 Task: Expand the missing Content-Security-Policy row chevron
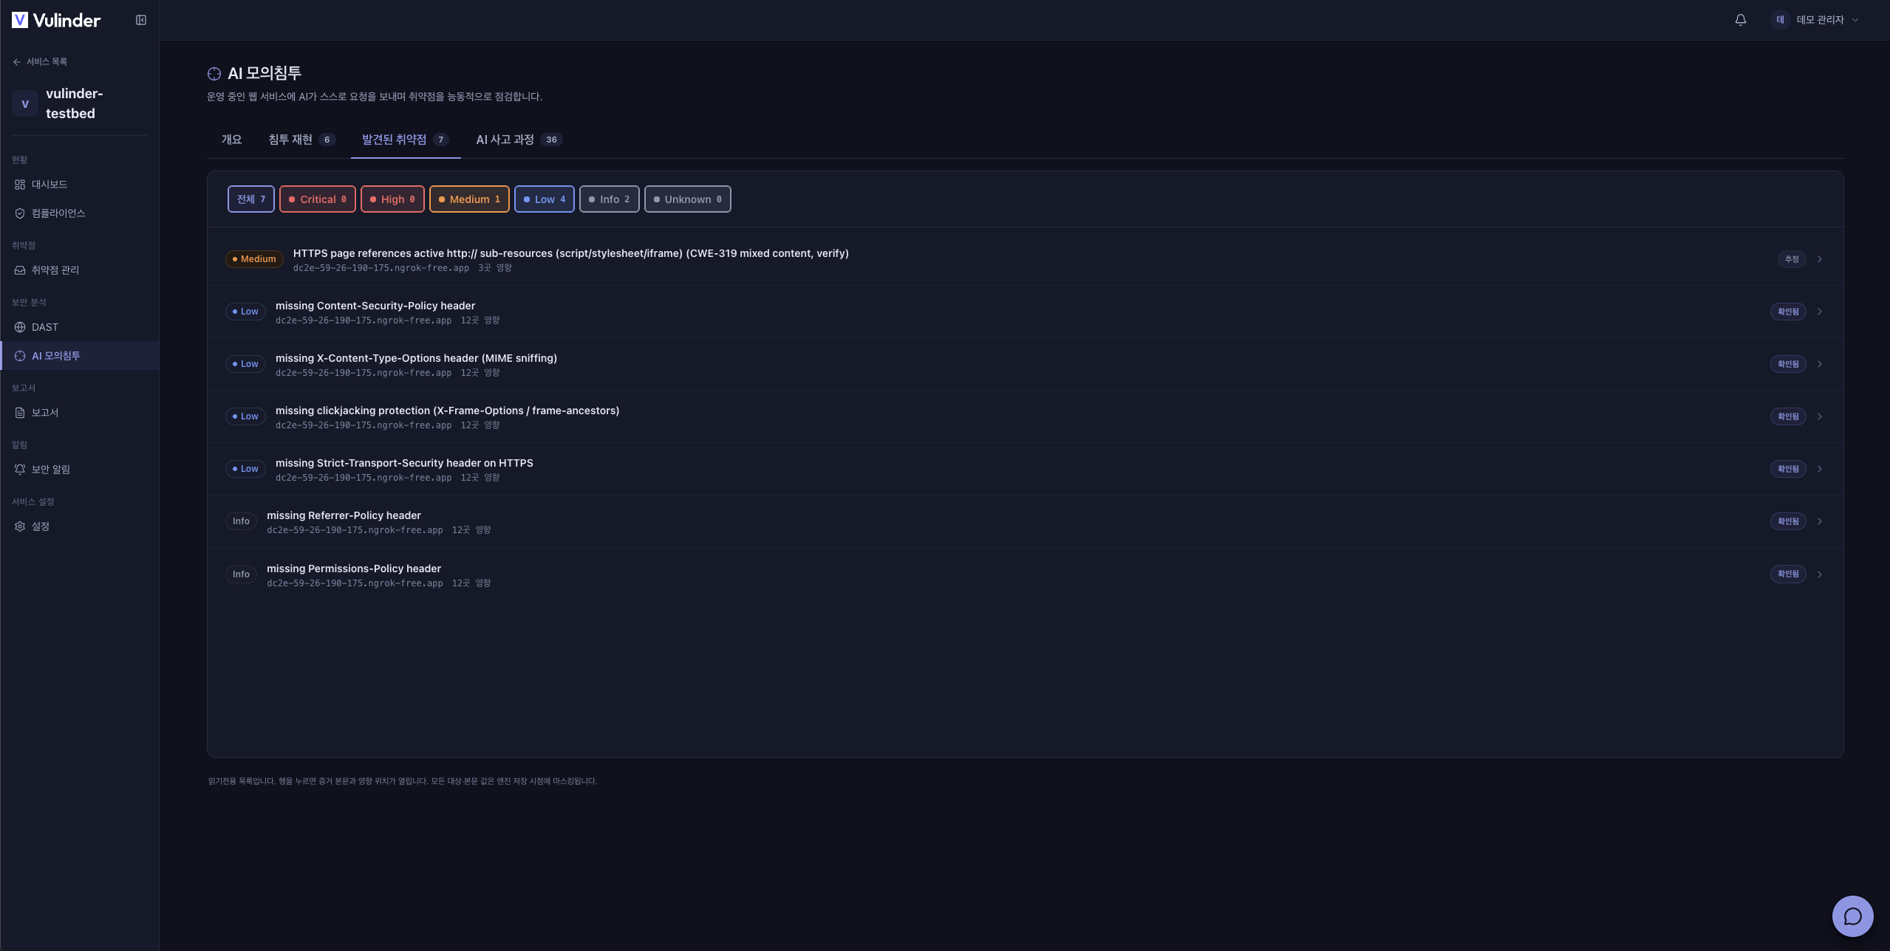(1820, 312)
